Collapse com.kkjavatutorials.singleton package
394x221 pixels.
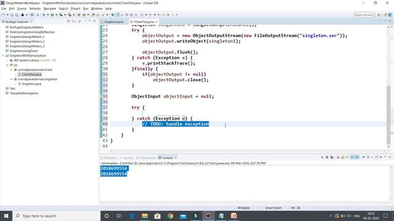11,79
